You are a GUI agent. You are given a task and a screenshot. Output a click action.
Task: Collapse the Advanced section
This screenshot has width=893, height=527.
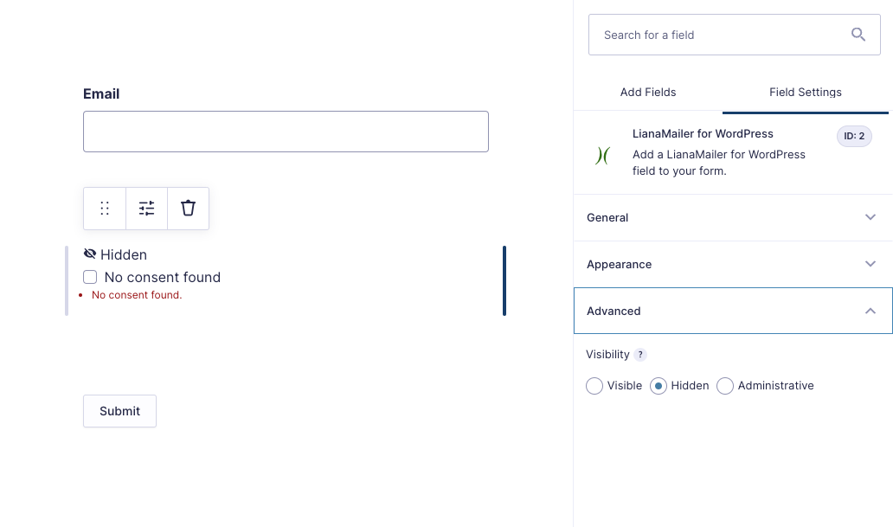733,311
